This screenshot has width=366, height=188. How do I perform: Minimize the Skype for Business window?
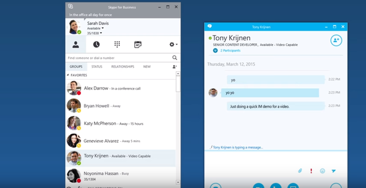click(160, 7)
